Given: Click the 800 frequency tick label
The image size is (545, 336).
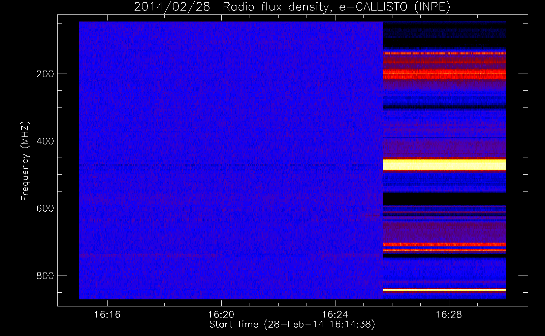Looking at the screenshot, I should click(x=45, y=276).
